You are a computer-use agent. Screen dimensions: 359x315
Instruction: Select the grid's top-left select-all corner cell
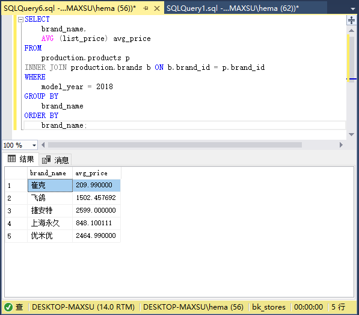(16, 173)
